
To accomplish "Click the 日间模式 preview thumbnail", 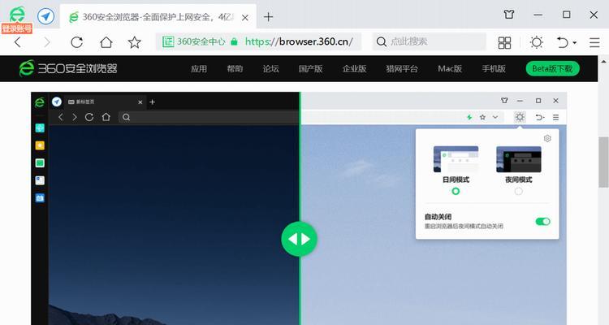I will click(456, 159).
